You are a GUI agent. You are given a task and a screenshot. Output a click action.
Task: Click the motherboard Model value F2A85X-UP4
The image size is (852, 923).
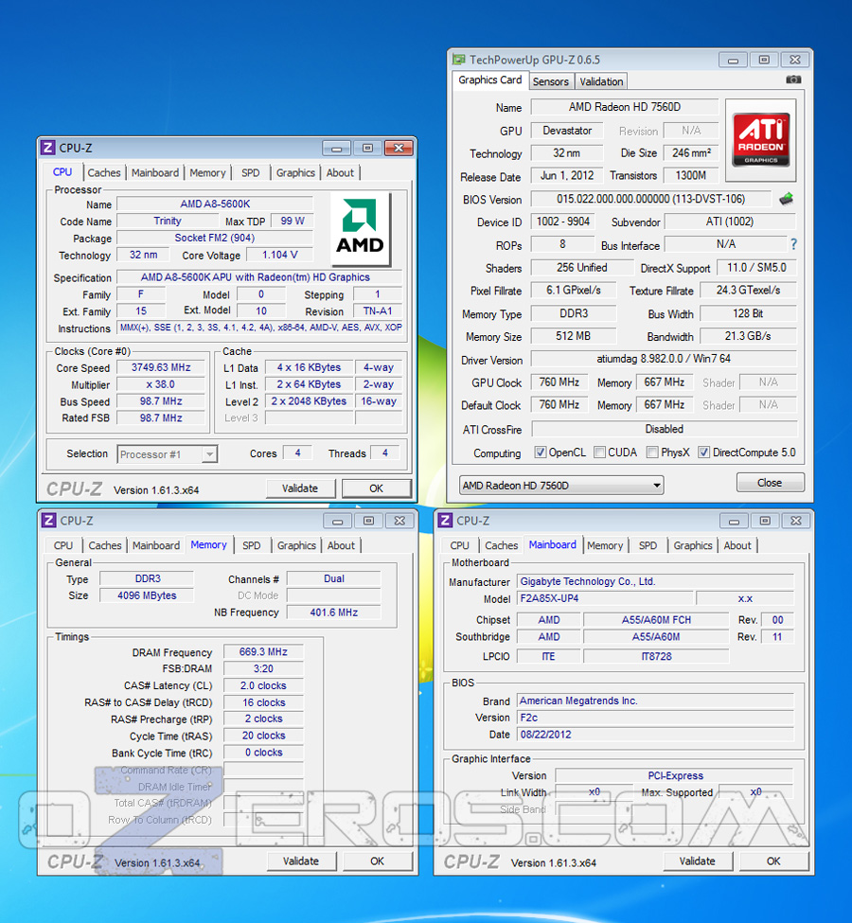[606, 598]
